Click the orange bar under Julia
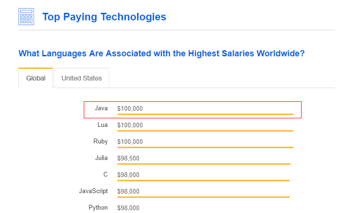Viewport: 355px width, 213px height. pos(204,164)
